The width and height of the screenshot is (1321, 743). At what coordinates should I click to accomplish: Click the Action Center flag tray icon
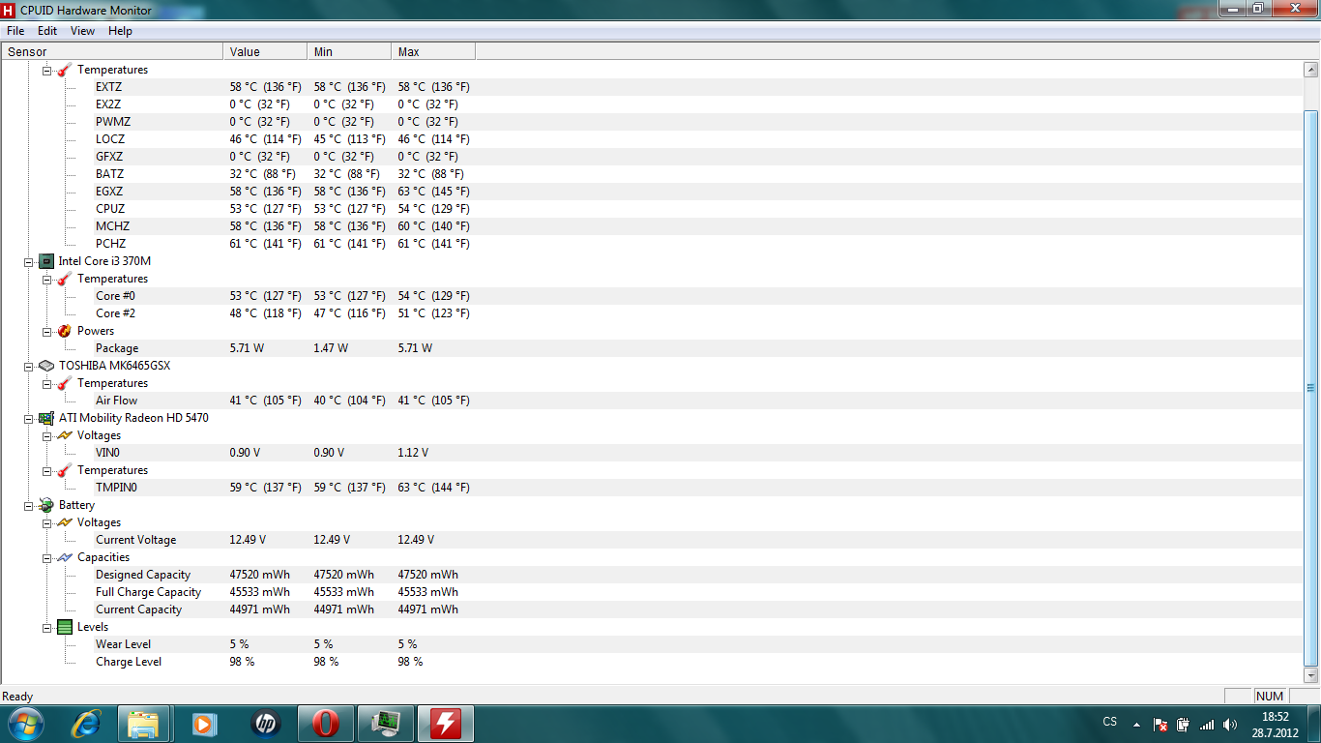tap(1160, 724)
